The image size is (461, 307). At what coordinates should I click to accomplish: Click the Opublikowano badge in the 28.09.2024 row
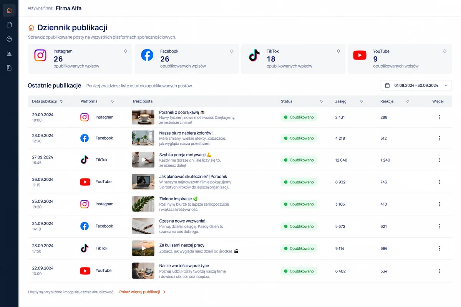coord(299,138)
